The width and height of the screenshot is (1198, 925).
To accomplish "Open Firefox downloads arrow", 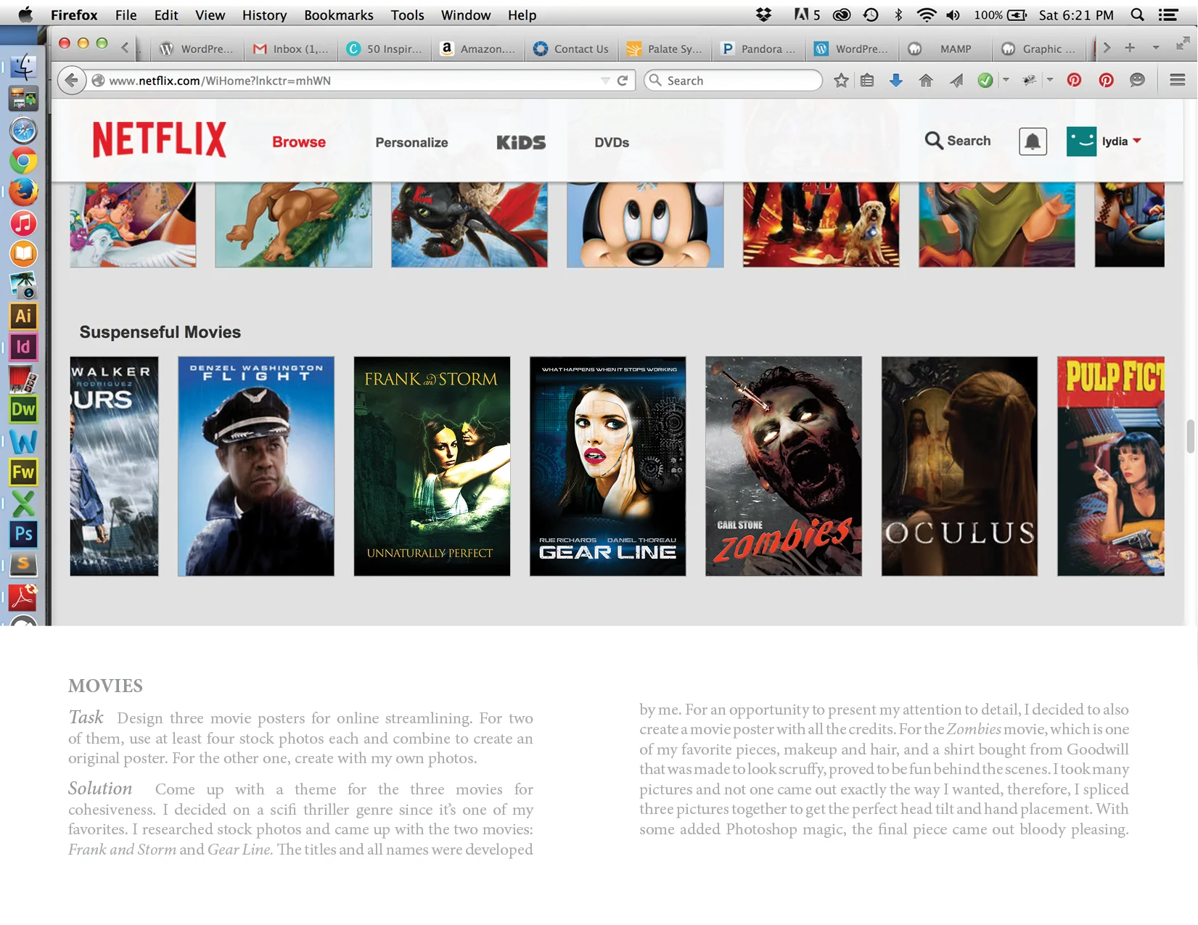I will 896,81.
